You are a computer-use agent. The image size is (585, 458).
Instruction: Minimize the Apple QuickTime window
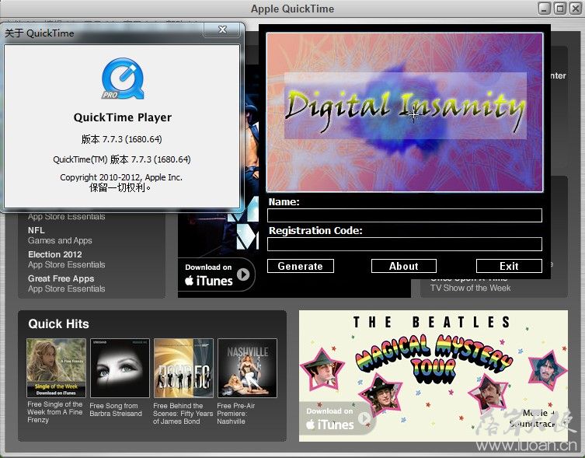tap(545, 9)
